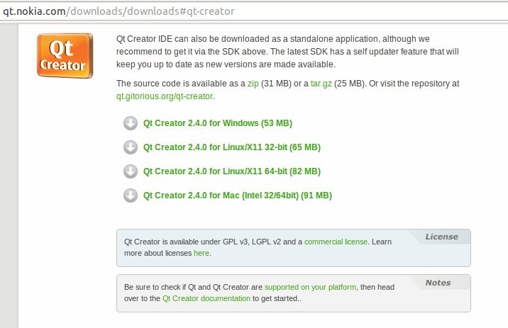Click the Qt Creator logo image
The image size is (508, 328).
pos(64,56)
